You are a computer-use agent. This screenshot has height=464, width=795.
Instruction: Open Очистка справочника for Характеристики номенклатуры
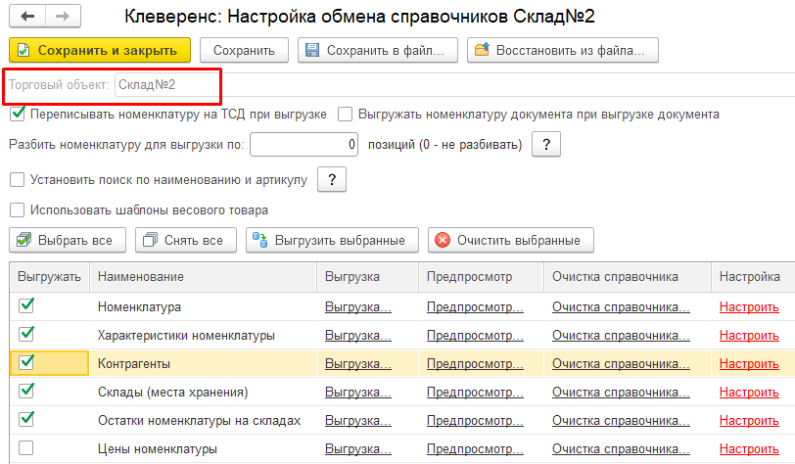(x=621, y=336)
